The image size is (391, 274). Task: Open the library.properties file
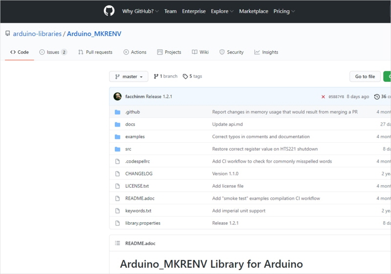pos(143,223)
